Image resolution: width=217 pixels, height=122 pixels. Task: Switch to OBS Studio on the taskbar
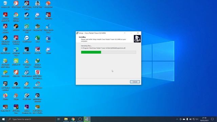click(x=80, y=119)
